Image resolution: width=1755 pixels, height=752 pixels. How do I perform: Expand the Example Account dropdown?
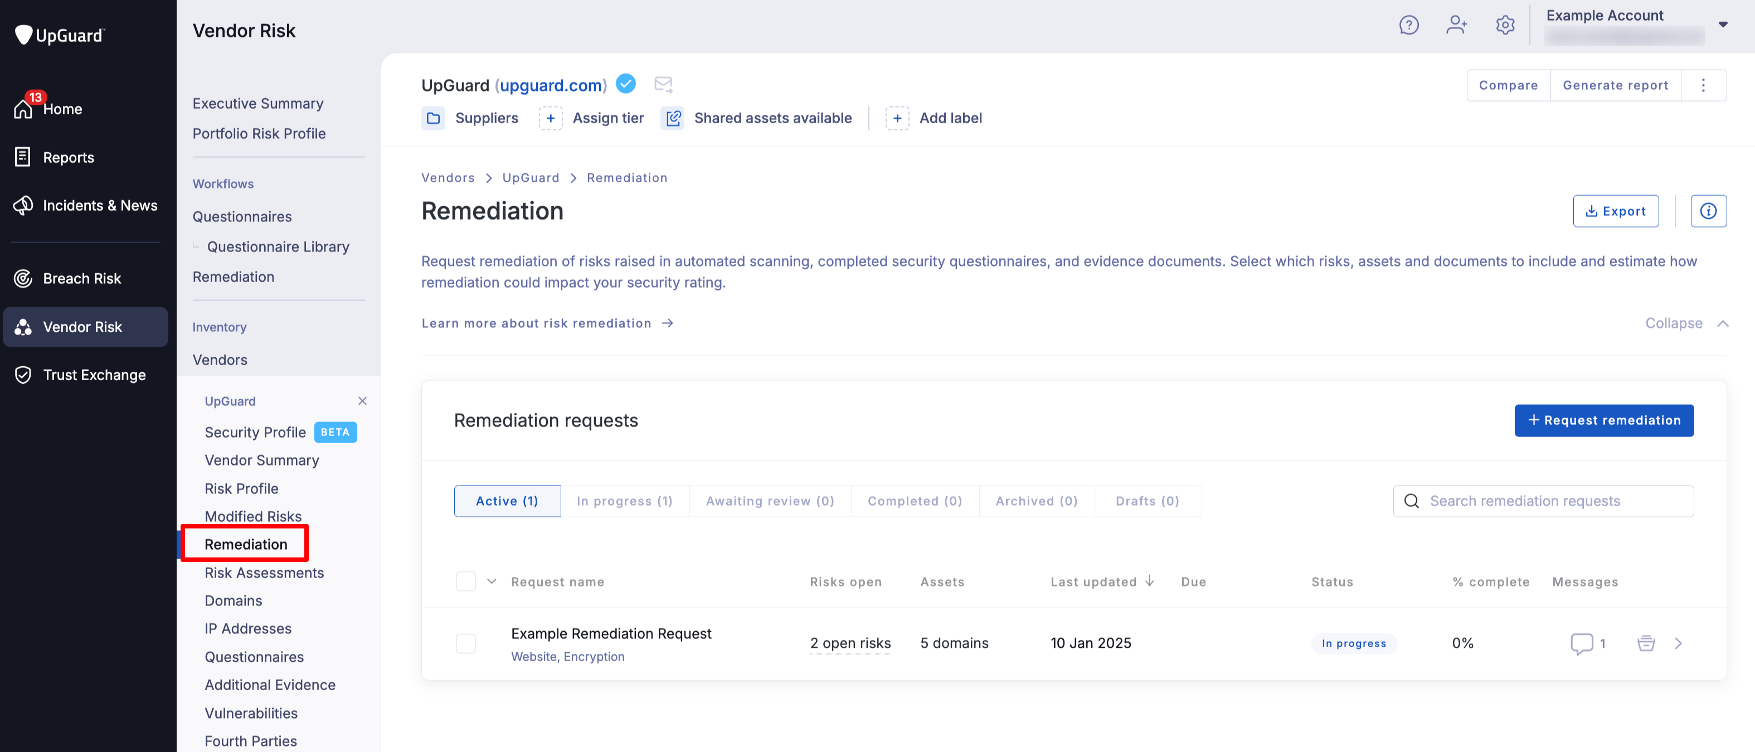coord(1722,25)
